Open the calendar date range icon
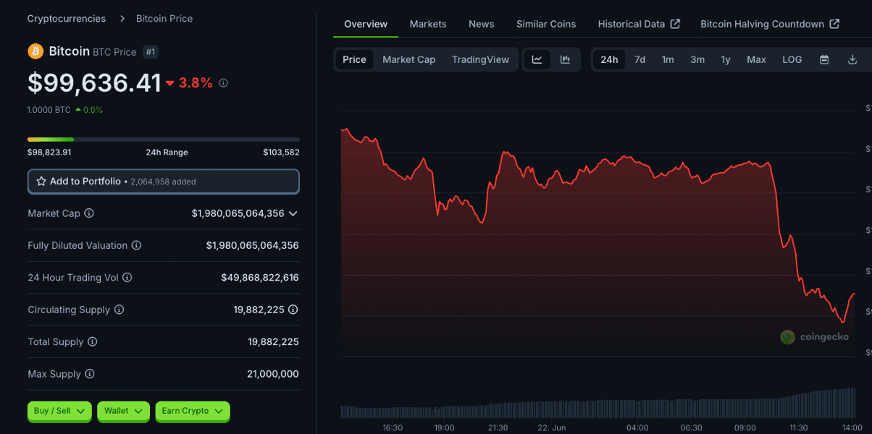Screen dimensions: 872x434 [824, 59]
